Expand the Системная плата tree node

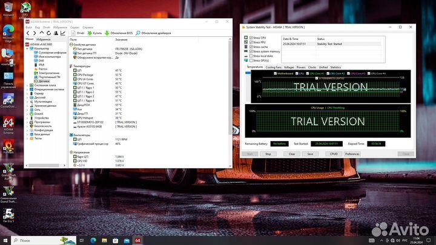(27, 85)
